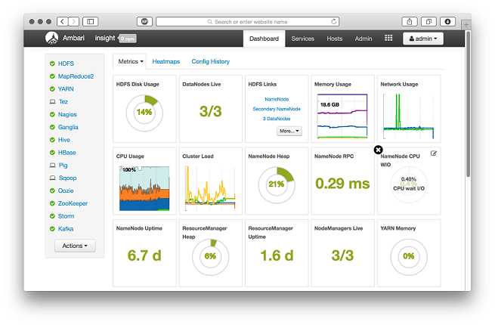This screenshot has width=495, height=325.
Task: Open the Hosts tab
Action: click(x=334, y=39)
